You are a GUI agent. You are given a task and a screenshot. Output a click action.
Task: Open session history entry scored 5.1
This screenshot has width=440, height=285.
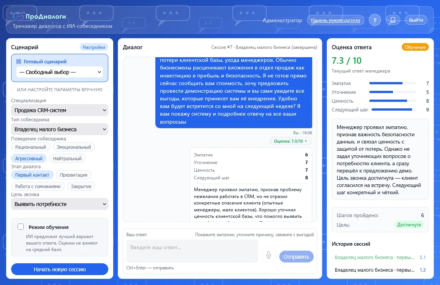[x=380, y=257]
